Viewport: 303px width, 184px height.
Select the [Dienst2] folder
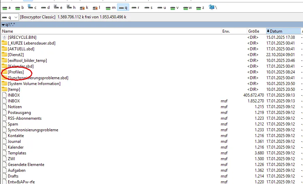pos(16,55)
